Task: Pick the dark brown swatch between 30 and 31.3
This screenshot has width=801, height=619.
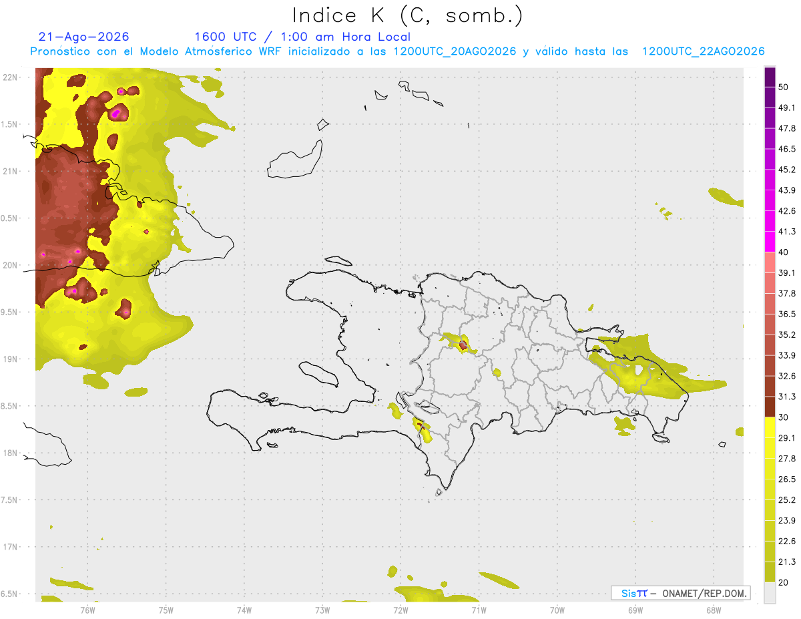Action: (770, 407)
